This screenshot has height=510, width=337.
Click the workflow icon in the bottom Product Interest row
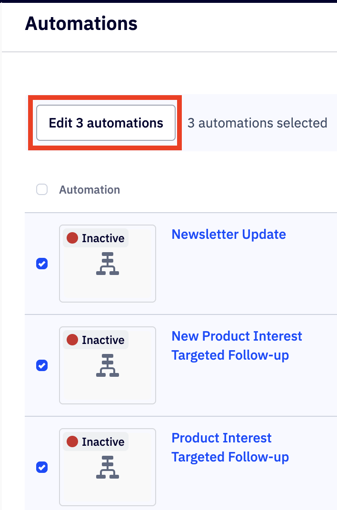pyautogui.click(x=108, y=468)
